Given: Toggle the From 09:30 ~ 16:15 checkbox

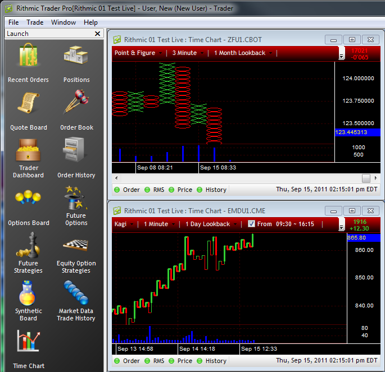Looking at the screenshot, I should tap(251, 224).
